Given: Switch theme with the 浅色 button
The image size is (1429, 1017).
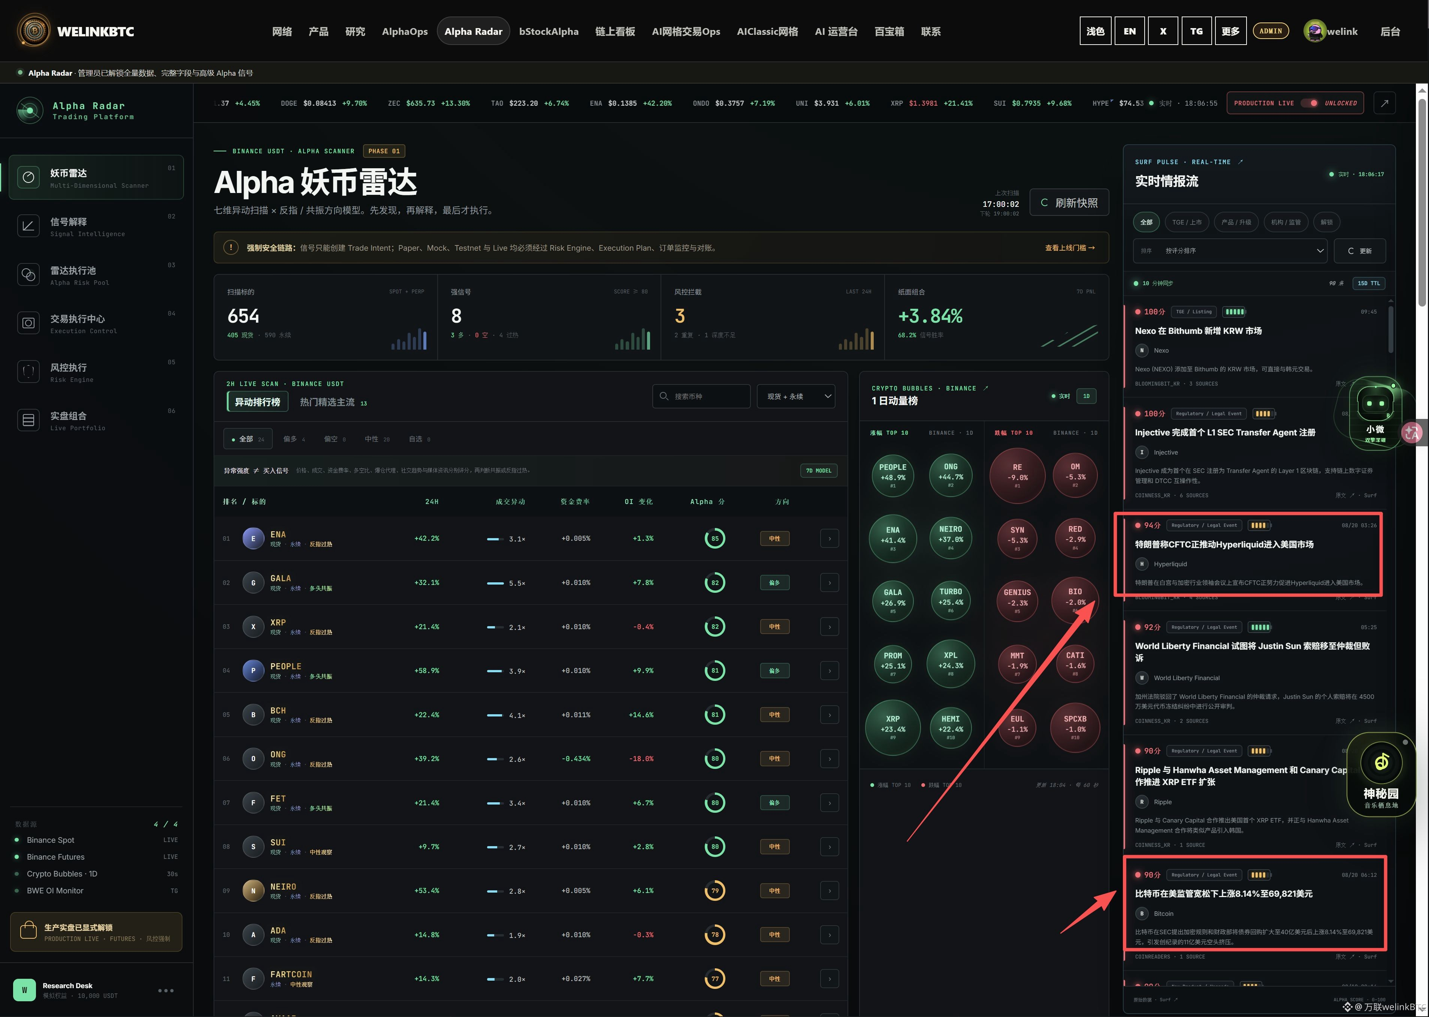Looking at the screenshot, I should click(x=1095, y=31).
